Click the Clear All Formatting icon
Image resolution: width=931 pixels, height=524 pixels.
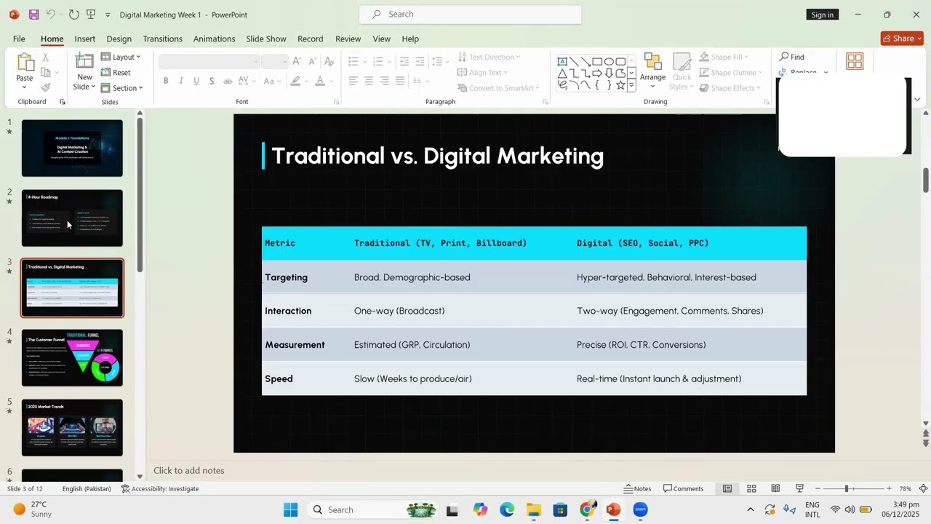tap(329, 61)
